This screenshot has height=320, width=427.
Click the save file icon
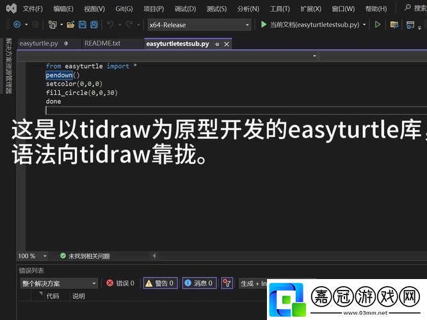[82, 25]
